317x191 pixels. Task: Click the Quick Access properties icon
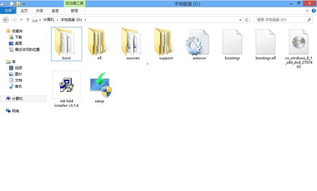point(12,4)
